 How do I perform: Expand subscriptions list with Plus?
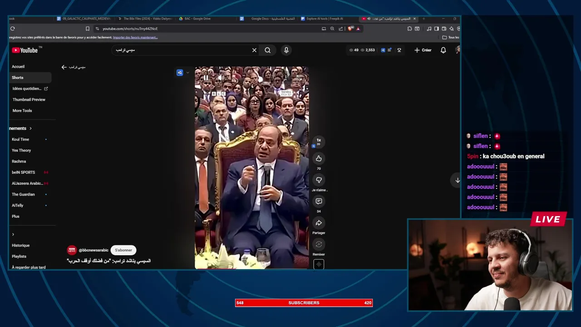click(16, 216)
